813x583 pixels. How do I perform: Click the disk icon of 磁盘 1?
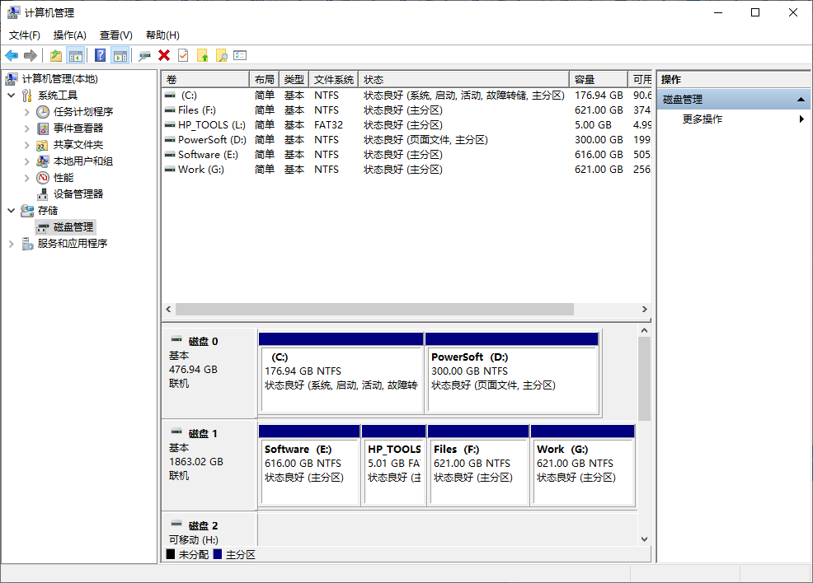tap(176, 431)
